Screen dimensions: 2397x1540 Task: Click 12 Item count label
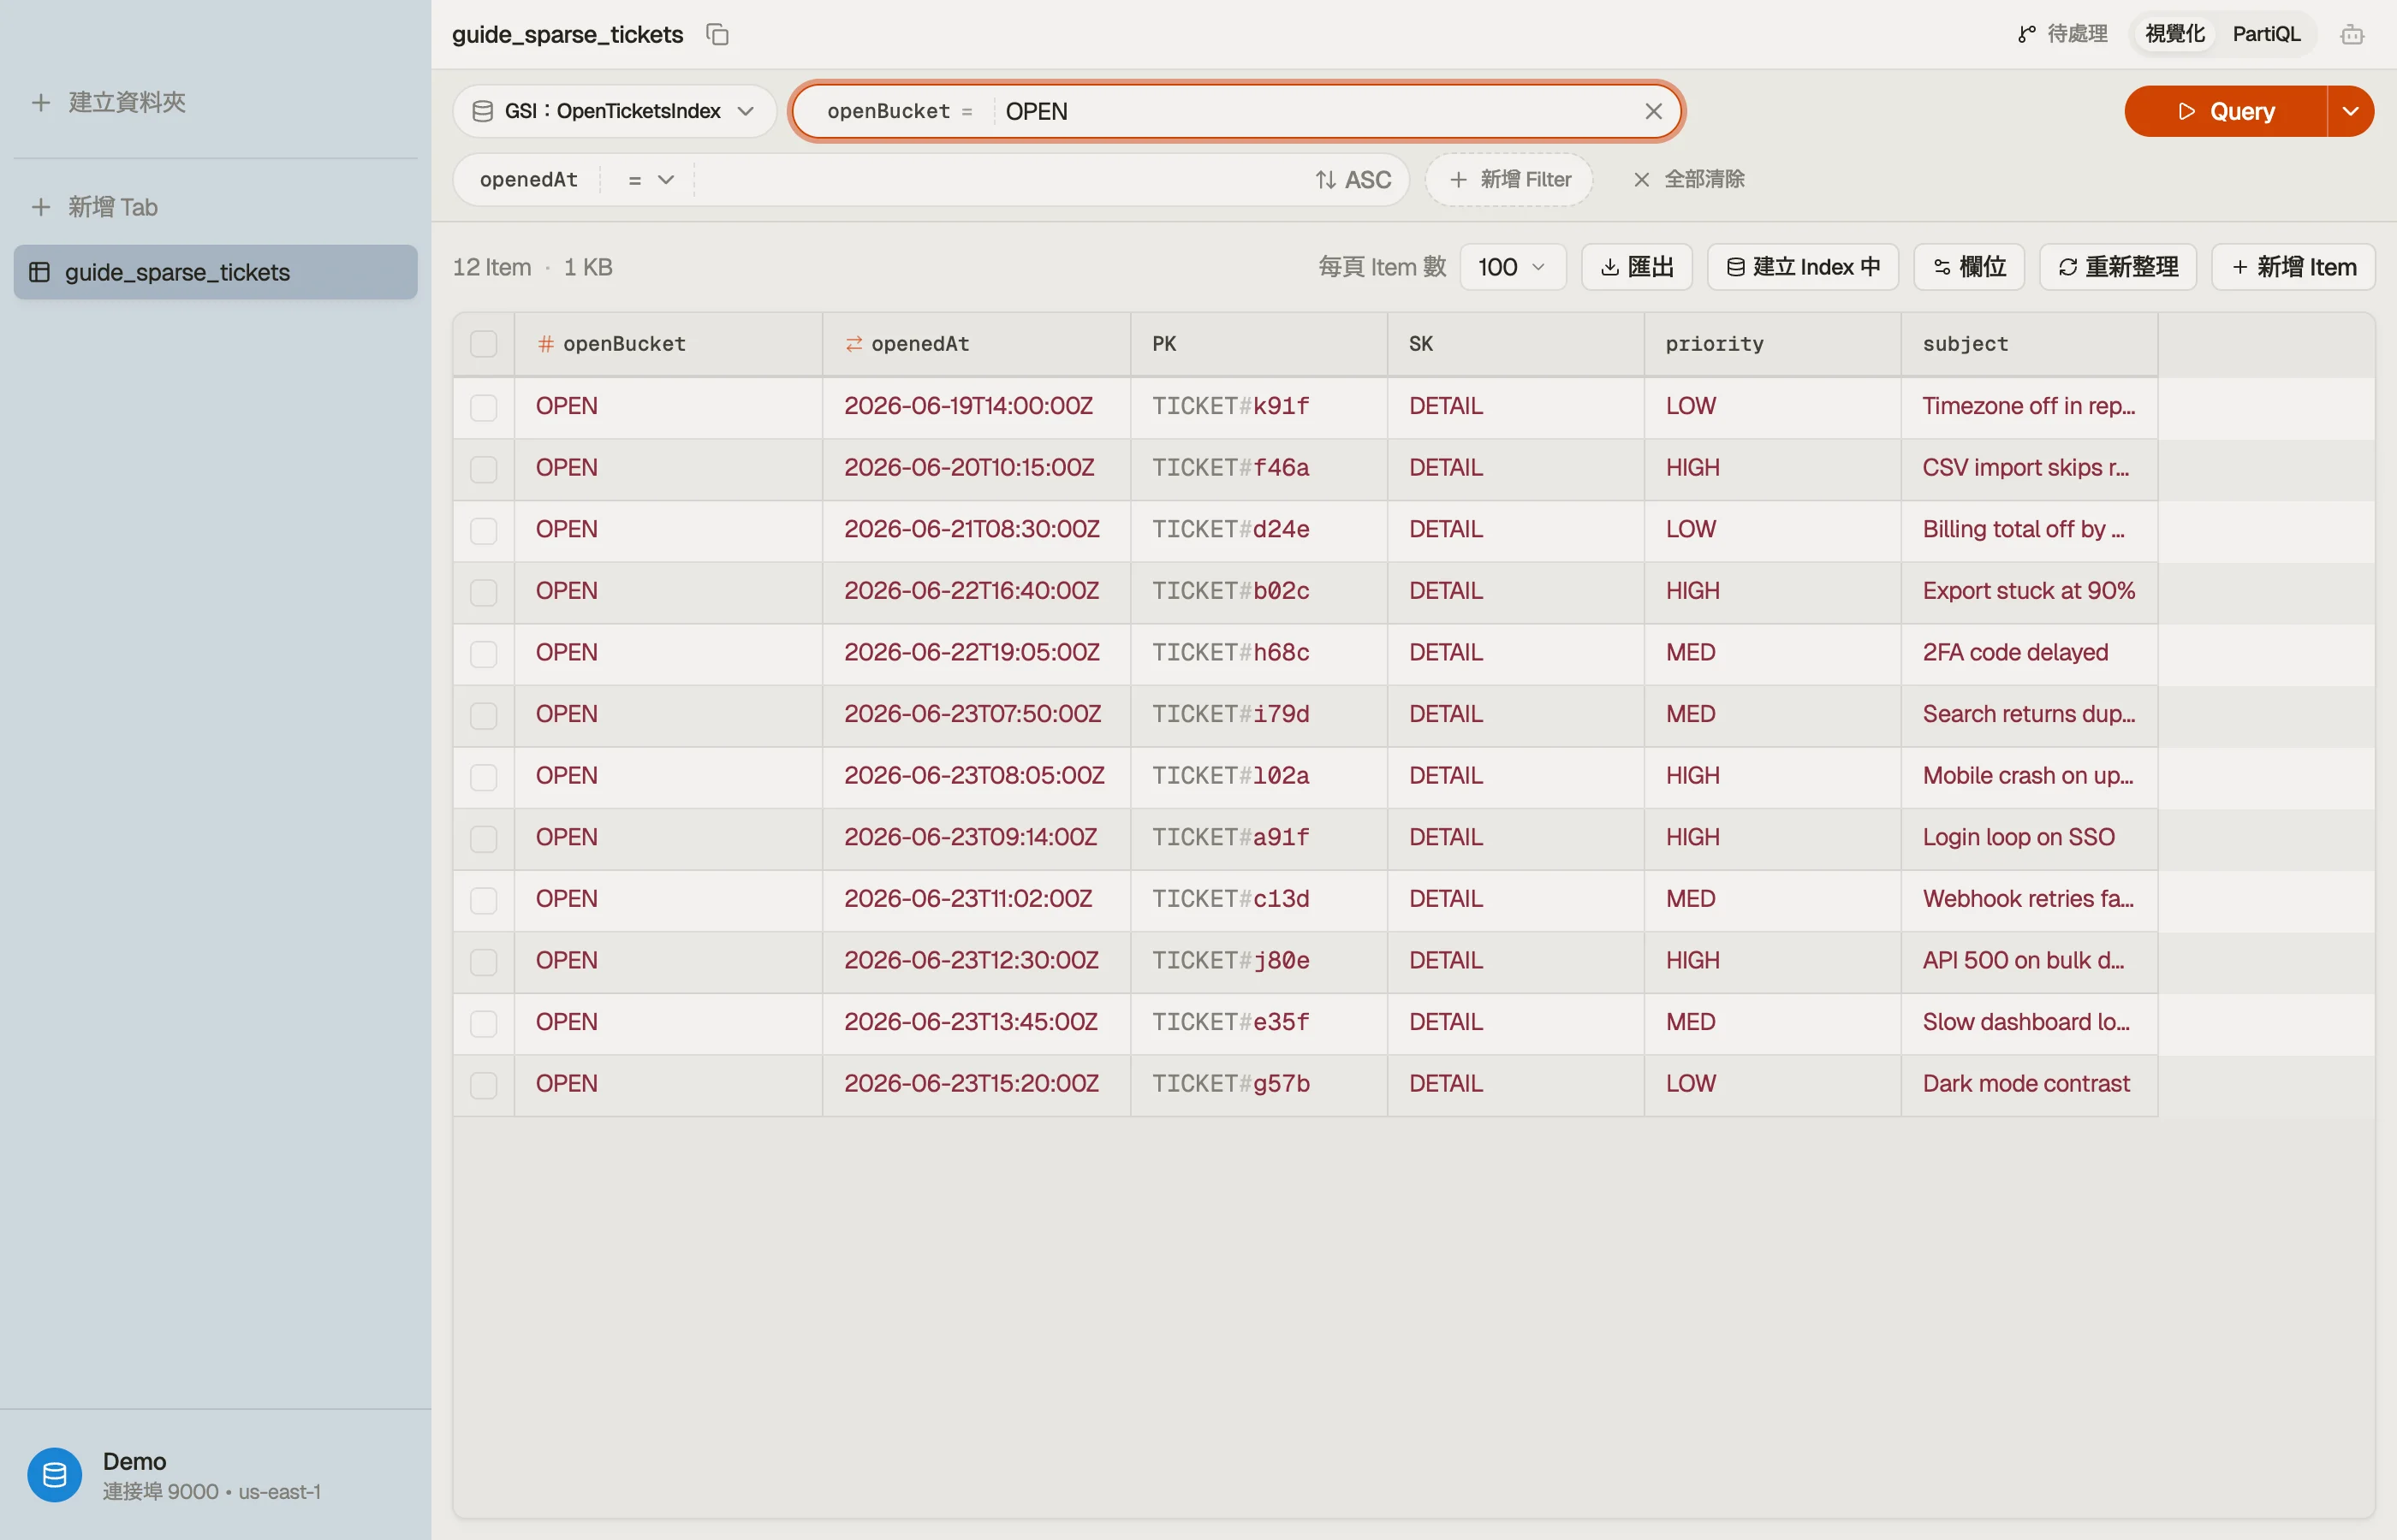click(x=491, y=267)
